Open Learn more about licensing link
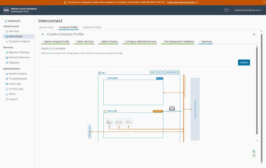 pyautogui.click(x=182, y=2)
